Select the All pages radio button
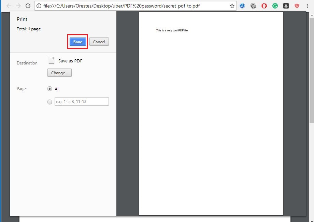 point(50,89)
